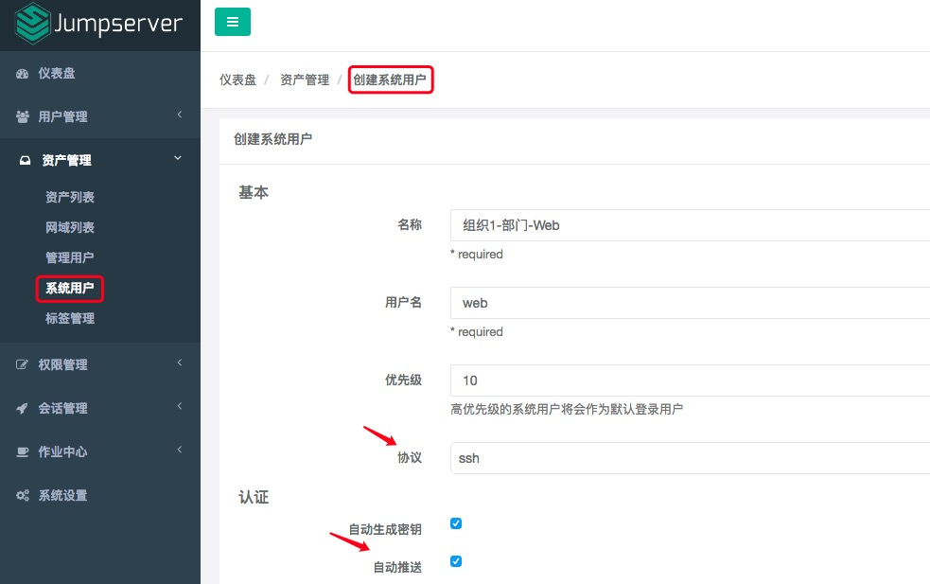
Task: Click the 资产管理 breadcrumb link
Action: point(305,80)
